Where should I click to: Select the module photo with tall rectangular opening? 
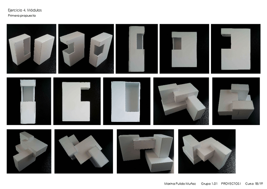(x=127, y=101)
